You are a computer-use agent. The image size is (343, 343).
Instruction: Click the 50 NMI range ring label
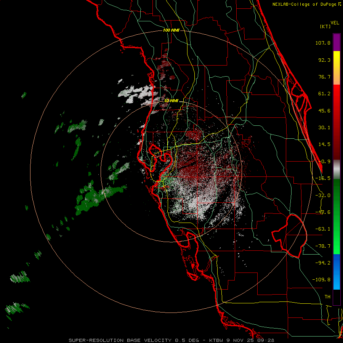(171, 101)
